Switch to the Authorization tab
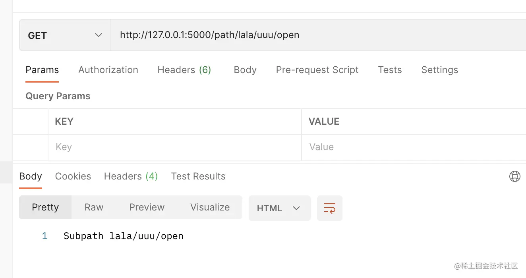The image size is (526, 278). tap(108, 70)
